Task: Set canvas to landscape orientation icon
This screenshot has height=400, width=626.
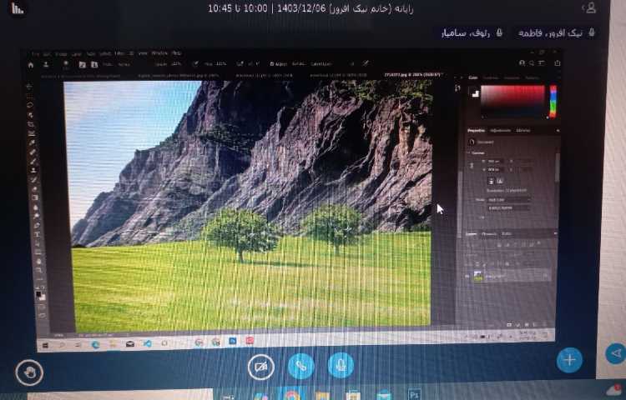Action: [499, 182]
